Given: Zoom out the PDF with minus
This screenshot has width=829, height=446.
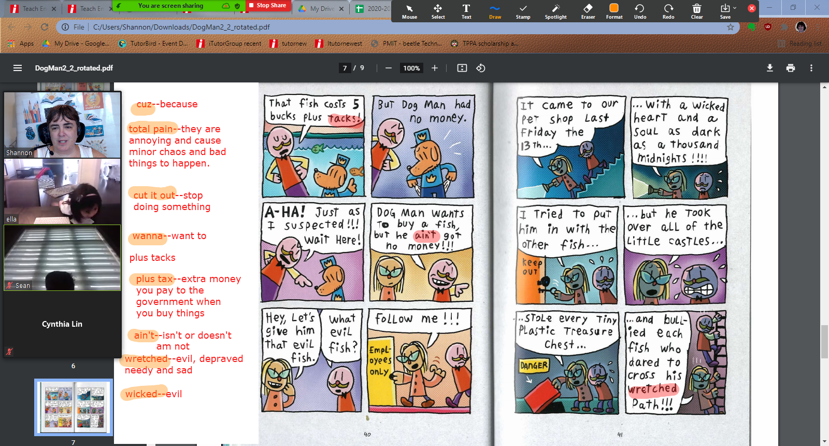Looking at the screenshot, I should pyautogui.click(x=388, y=68).
